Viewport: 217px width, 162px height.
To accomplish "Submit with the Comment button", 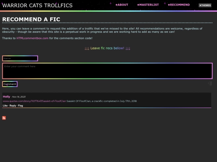I will coord(10,84).
